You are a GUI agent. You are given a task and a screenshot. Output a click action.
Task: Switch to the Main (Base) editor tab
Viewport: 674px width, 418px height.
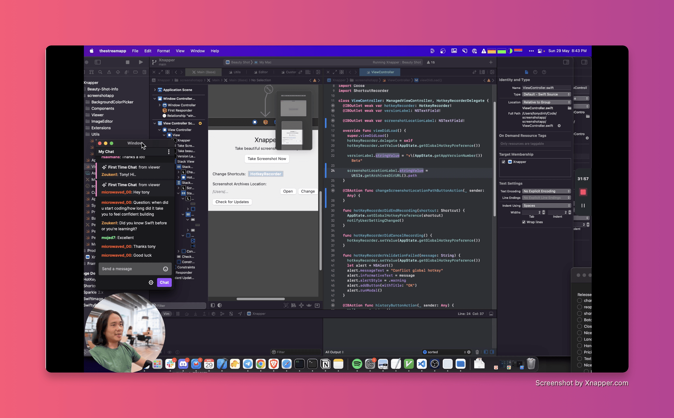tap(204, 72)
